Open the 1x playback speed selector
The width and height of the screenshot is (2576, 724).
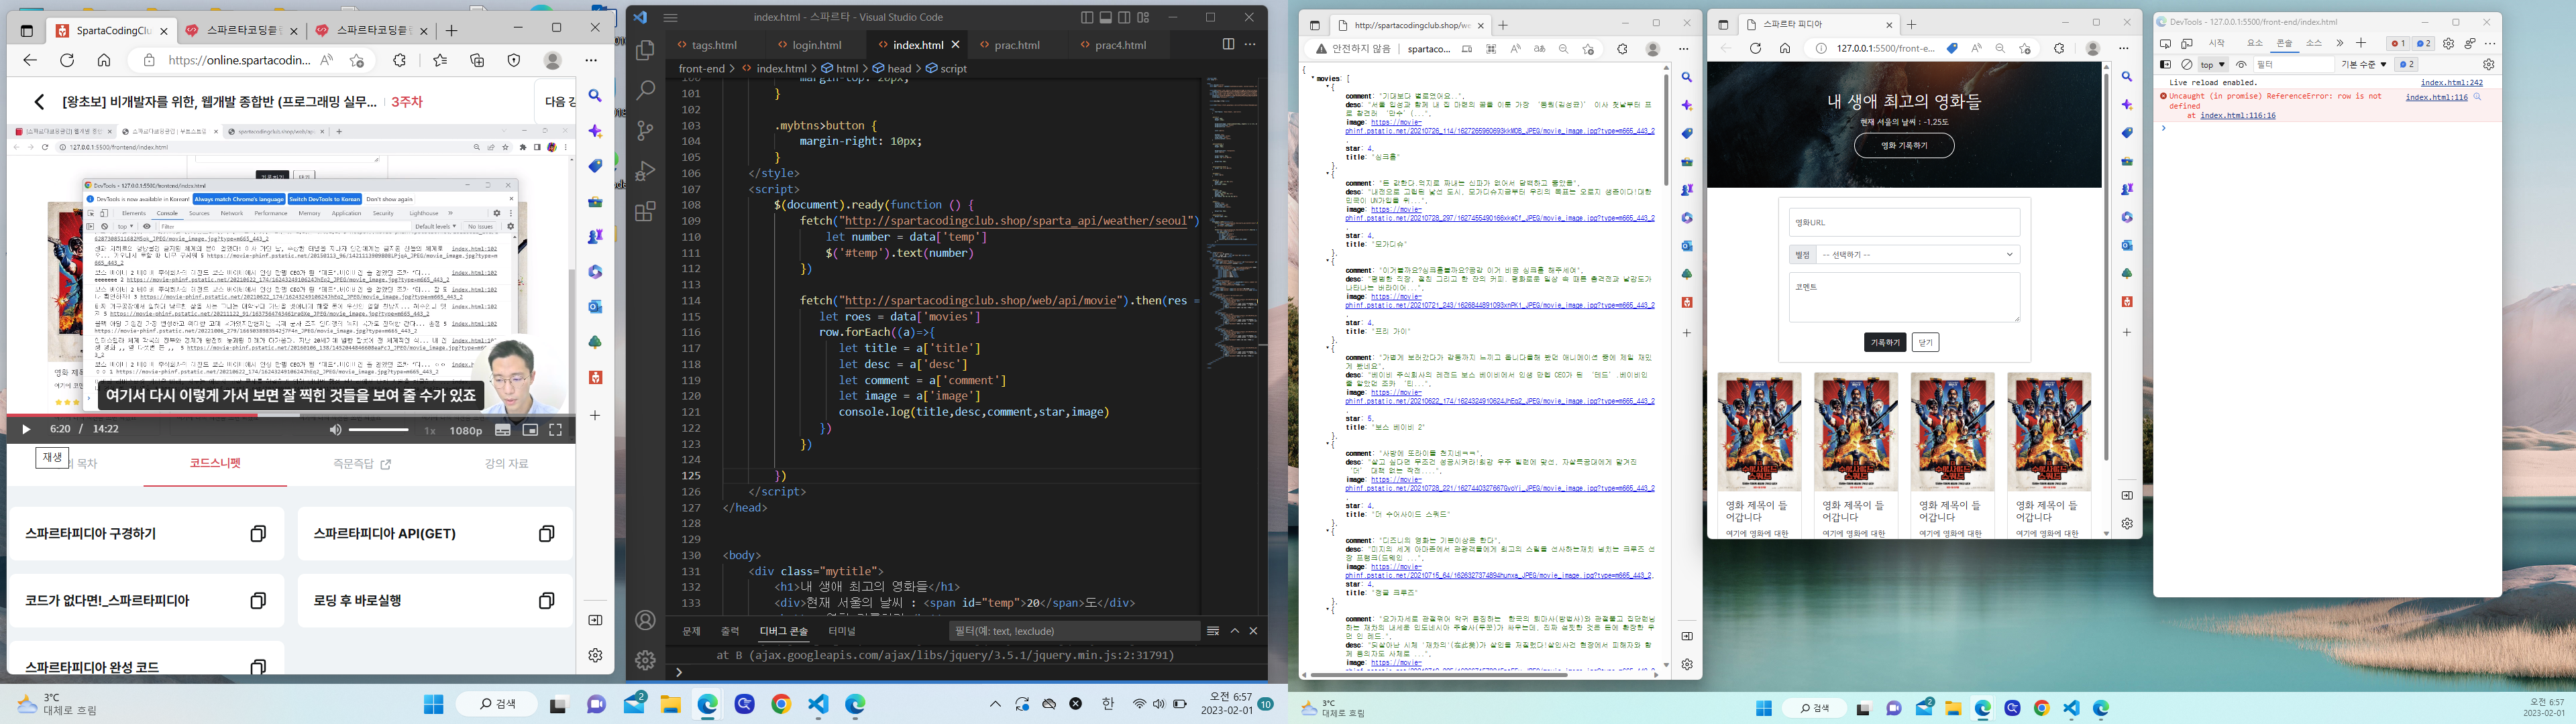click(430, 430)
